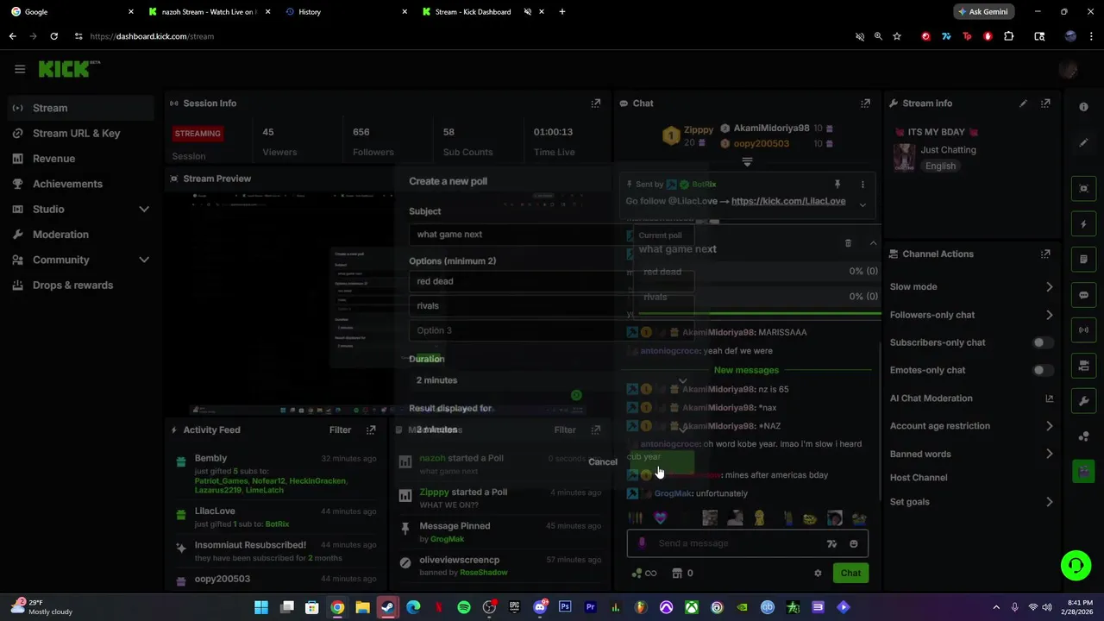Toggle chat bubble icon in right sidebar
This screenshot has height=621, width=1104.
tap(1084, 295)
